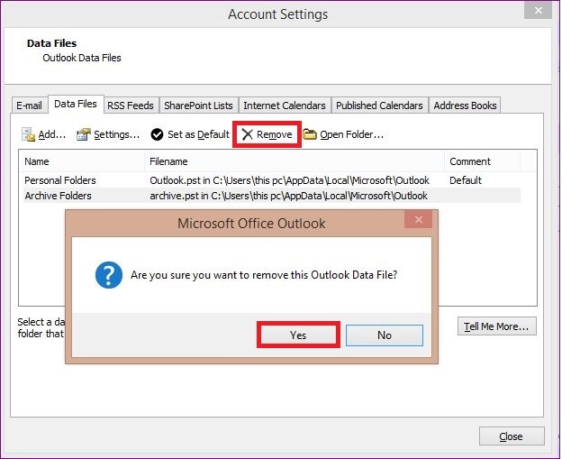
Task: Select the Data Files tab
Action: pos(76,104)
